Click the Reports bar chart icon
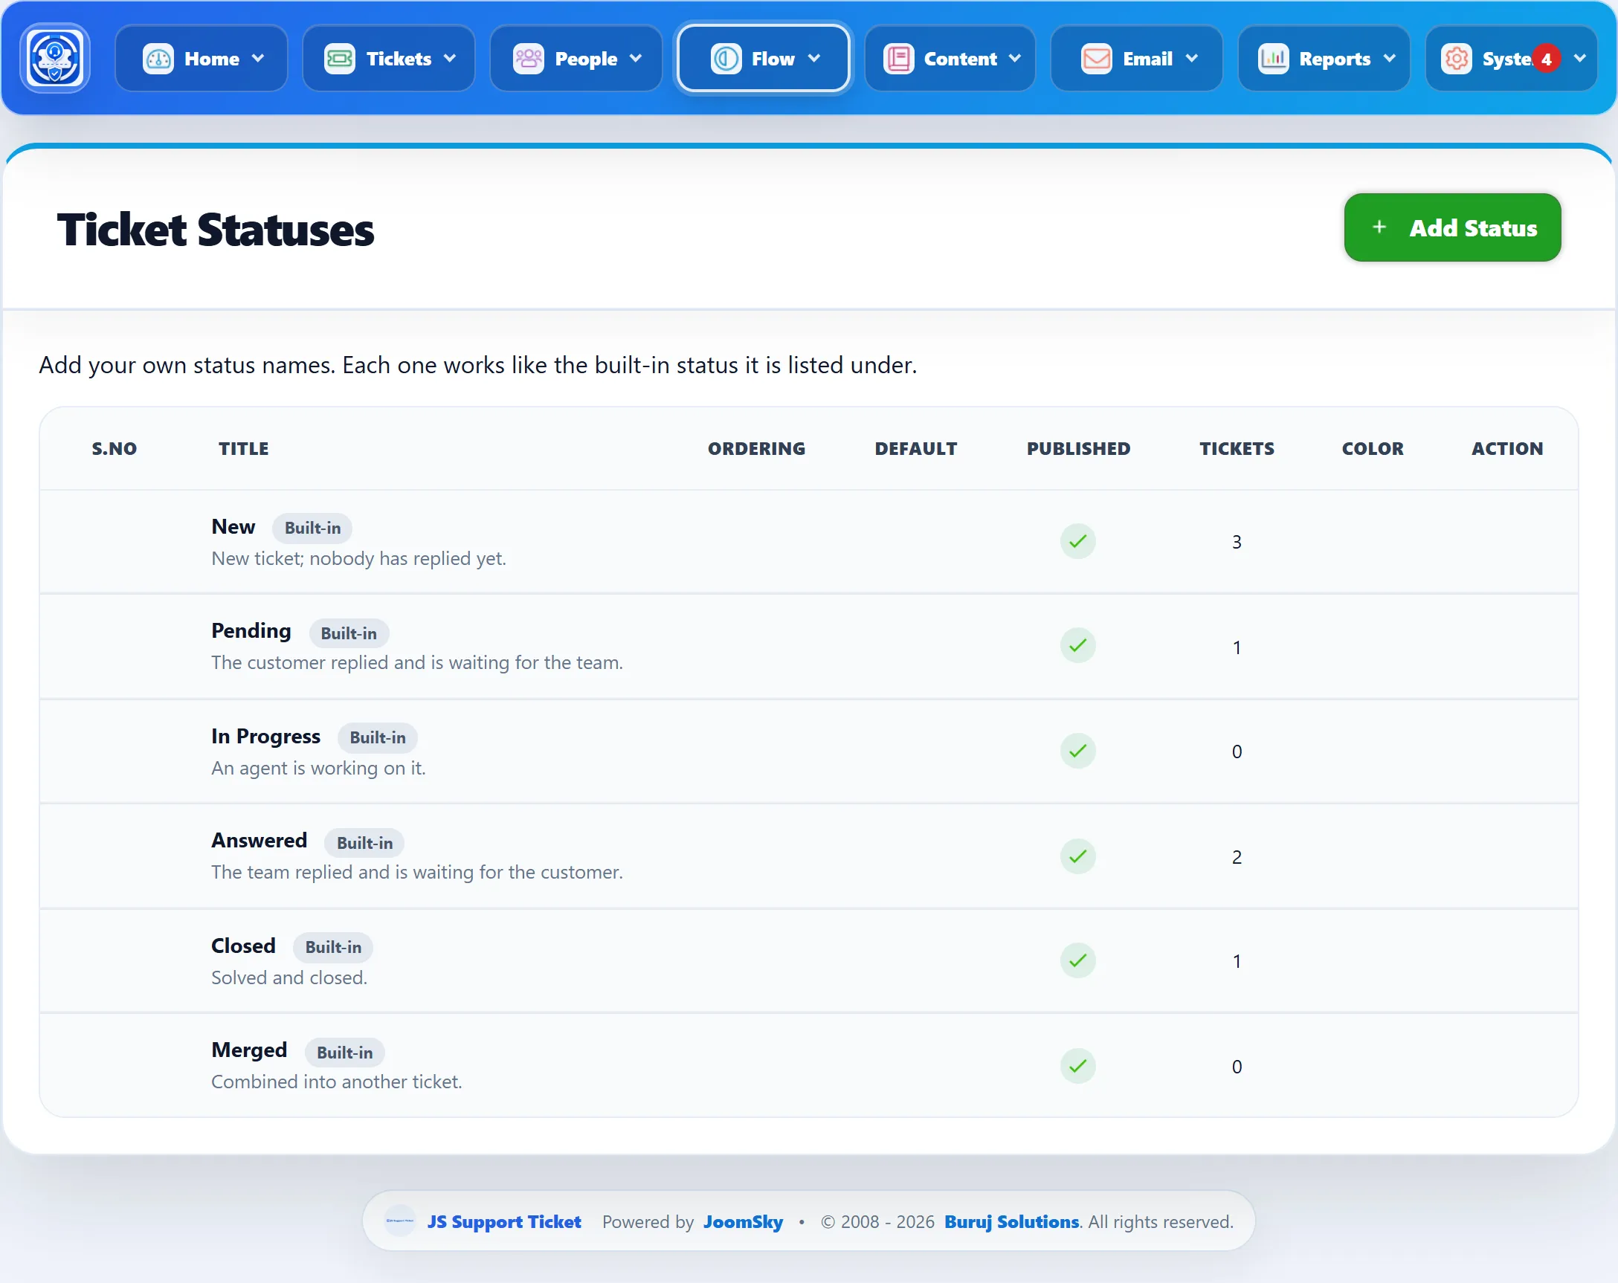Viewport: 1618px width, 1283px height. [x=1274, y=59]
